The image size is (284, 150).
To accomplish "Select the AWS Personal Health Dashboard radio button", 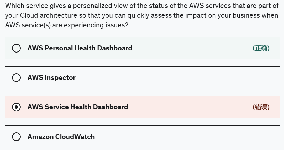I will pos(17,48).
